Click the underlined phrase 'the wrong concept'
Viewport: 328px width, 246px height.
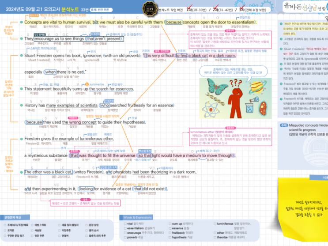point(79,122)
